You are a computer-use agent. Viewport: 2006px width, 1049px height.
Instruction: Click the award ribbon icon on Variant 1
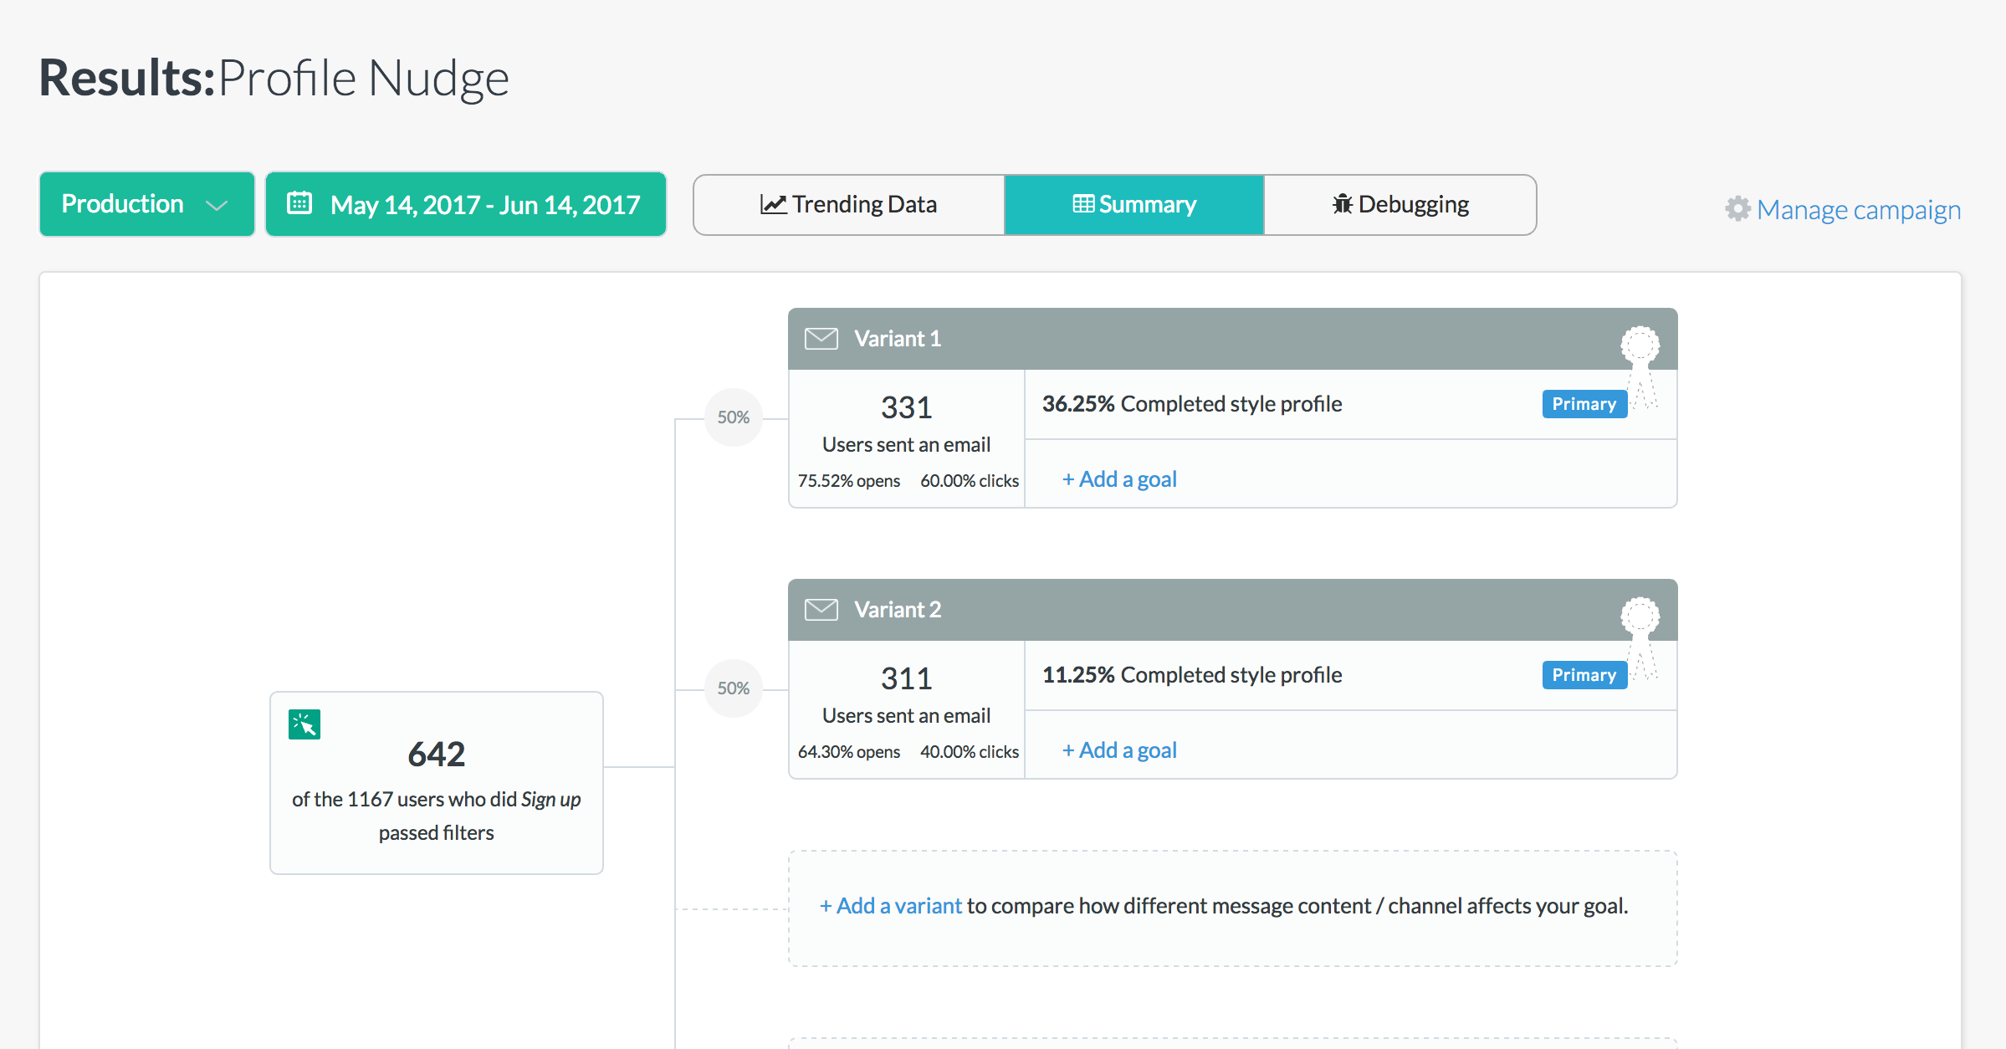pyautogui.click(x=1640, y=366)
